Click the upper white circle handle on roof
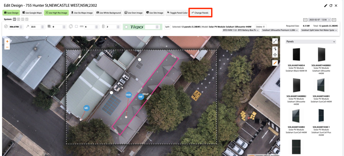This screenshot has width=344, height=156. click(139, 60)
